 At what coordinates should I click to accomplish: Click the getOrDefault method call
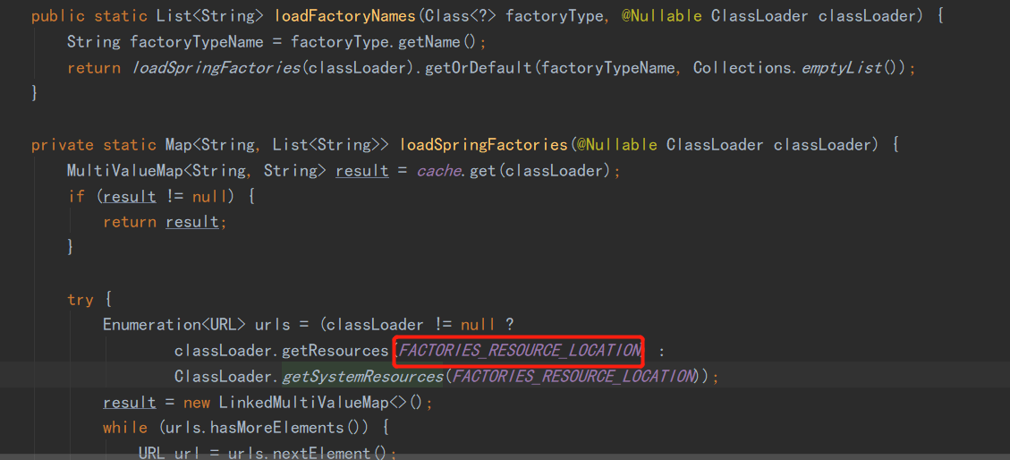click(479, 68)
